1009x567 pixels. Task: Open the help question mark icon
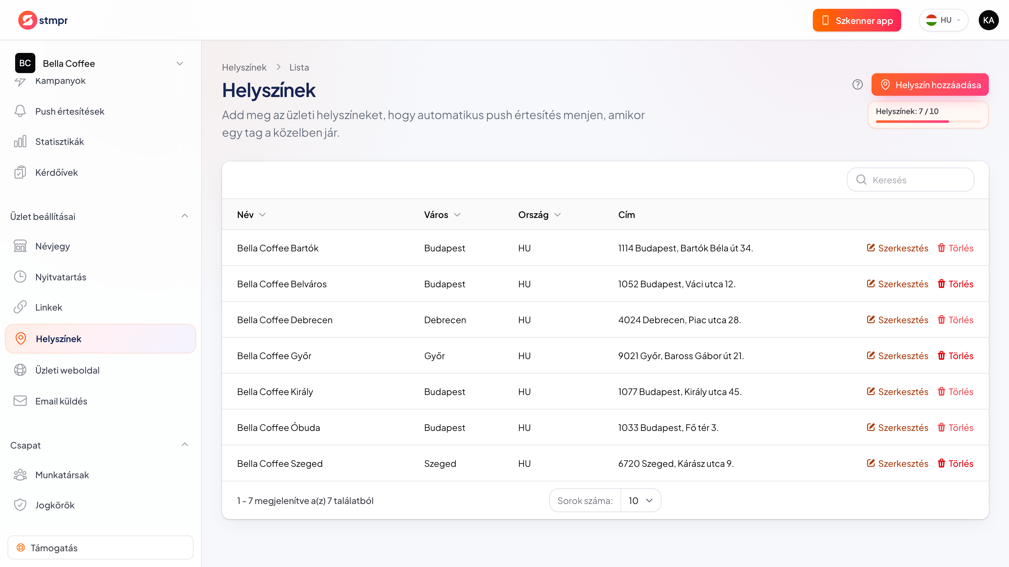coord(857,84)
